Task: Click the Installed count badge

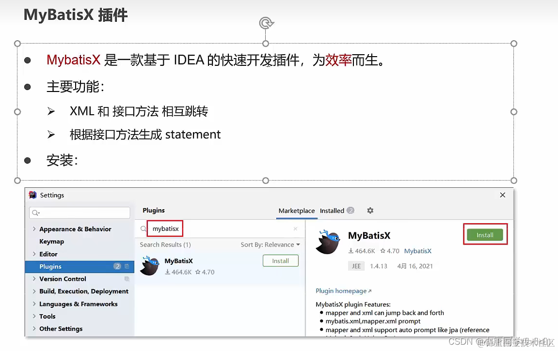Action: point(351,210)
